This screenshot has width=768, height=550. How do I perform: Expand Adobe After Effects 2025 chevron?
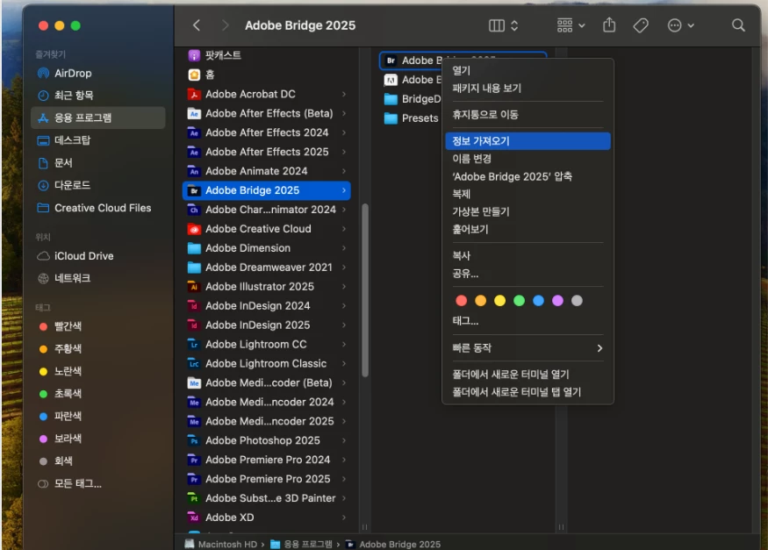pos(344,152)
